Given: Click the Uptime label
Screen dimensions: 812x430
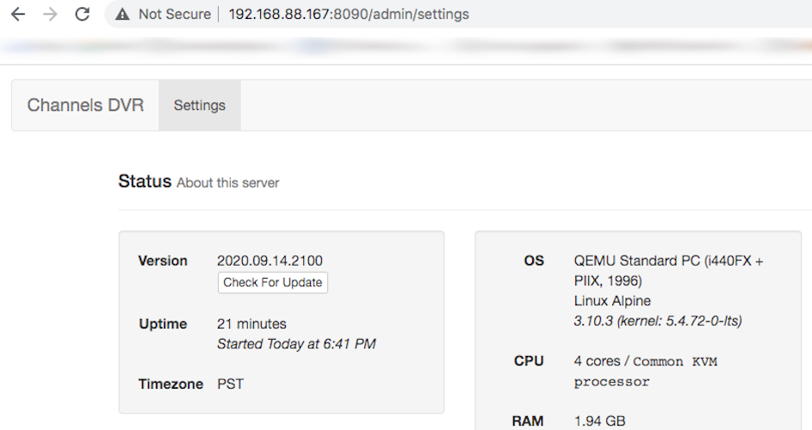Looking at the screenshot, I should point(163,324).
